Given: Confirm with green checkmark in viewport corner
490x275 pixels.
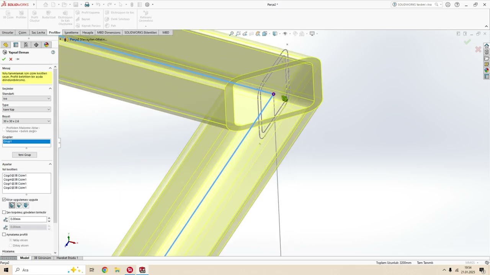Looking at the screenshot, I should [467, 42].
